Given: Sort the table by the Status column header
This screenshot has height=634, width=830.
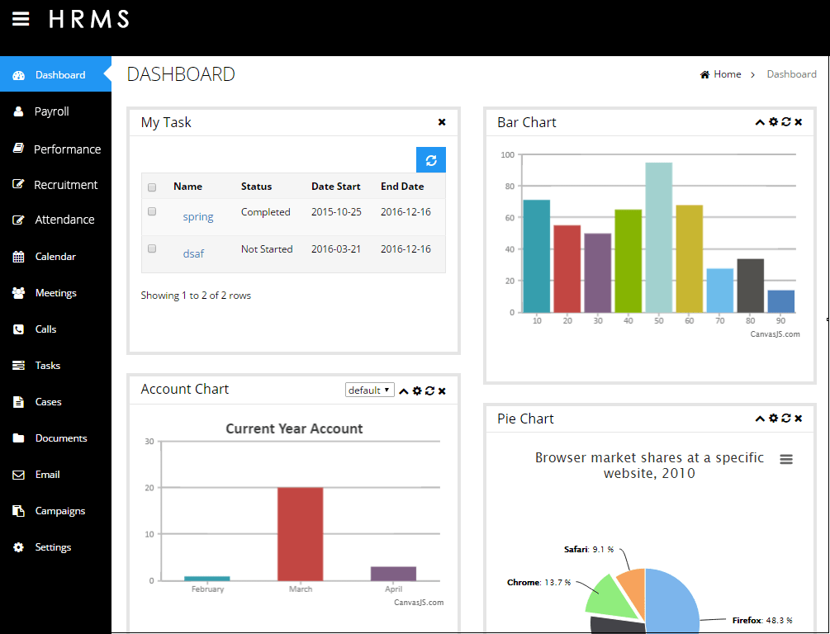Looking at the screenshot, I should pyautogui.click(x=256, y=187).
